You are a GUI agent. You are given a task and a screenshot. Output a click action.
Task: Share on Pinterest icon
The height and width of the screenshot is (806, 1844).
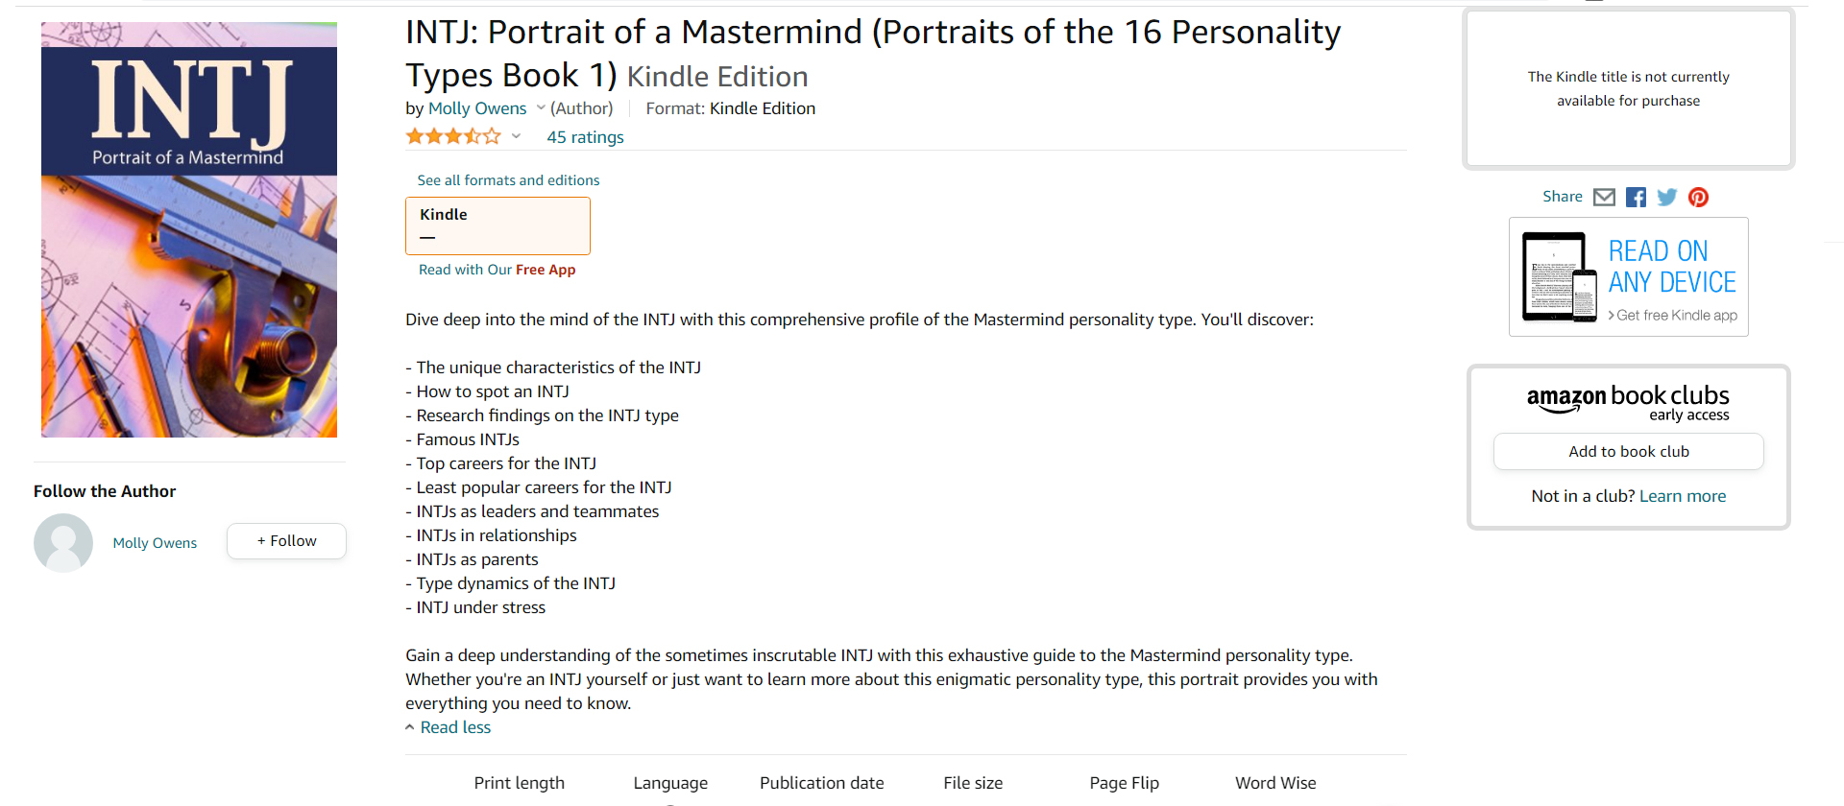1698,197
